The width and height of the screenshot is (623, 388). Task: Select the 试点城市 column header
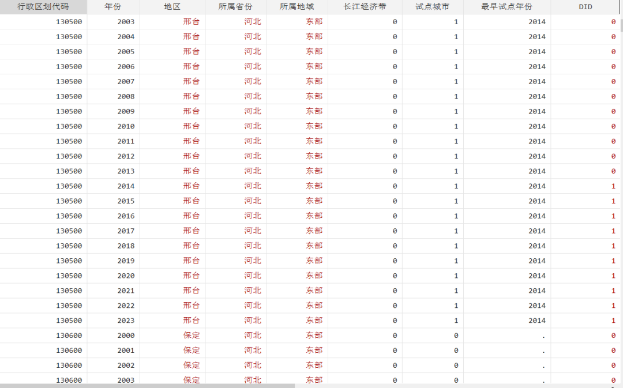(x=433, y=7)
